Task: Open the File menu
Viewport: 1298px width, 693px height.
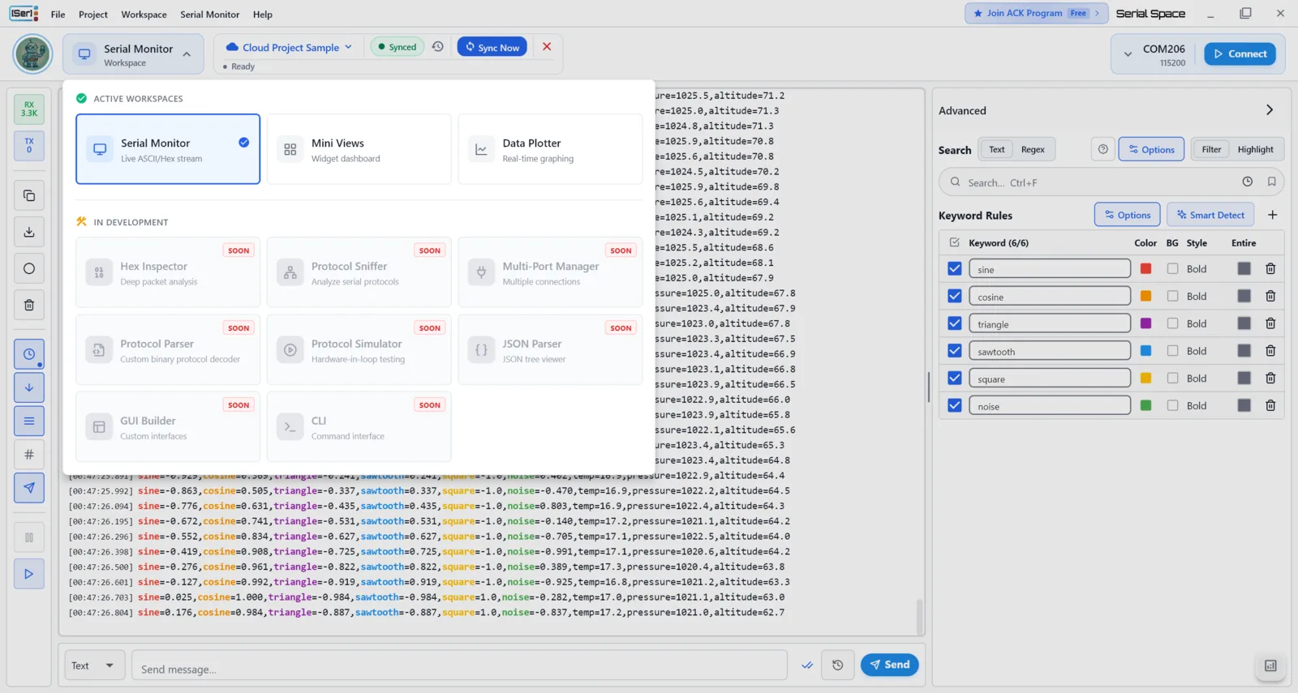Action: [58, 15]
